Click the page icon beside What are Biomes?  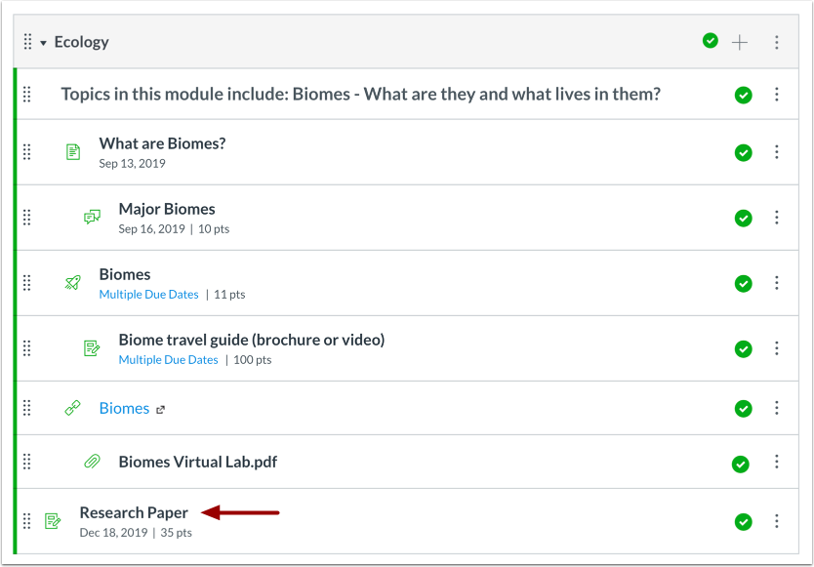tap(73, 152)
